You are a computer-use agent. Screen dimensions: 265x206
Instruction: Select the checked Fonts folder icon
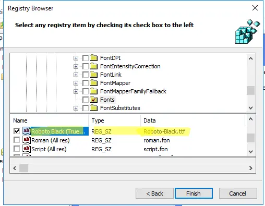[x=94, y=100]
